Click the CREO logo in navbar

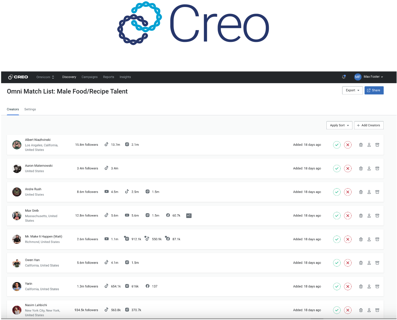pos(18,77)
